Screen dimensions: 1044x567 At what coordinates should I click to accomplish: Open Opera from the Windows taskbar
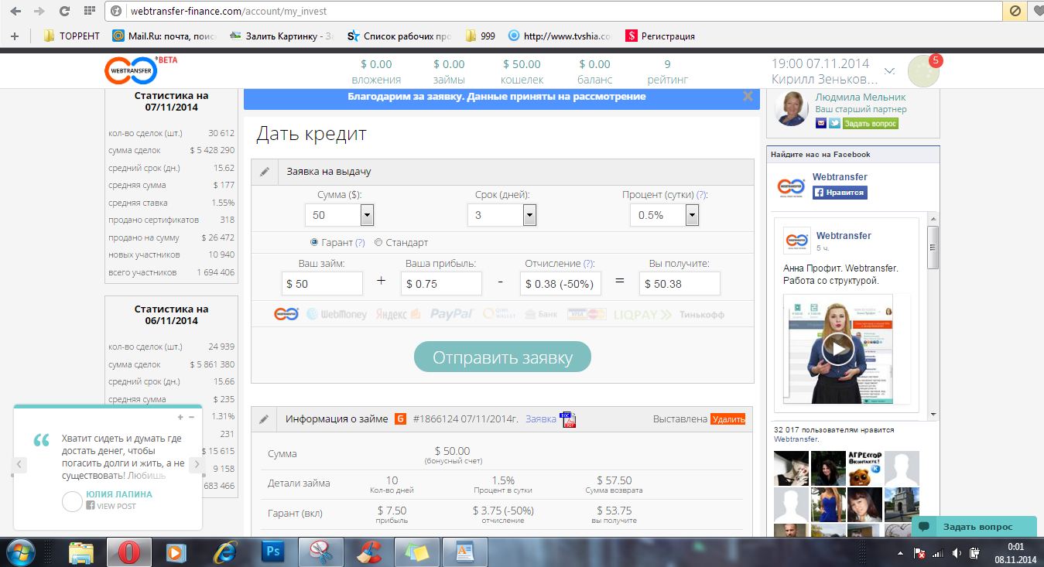(129, 552)
